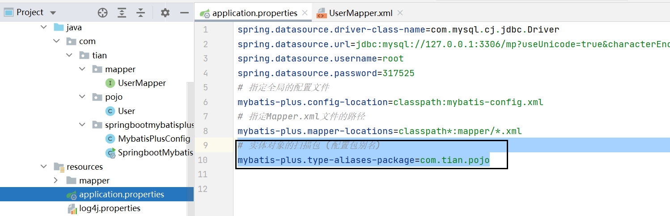This screenshot has width=670, height=216.
Task: Select the java folder icon
Action: 59,27
